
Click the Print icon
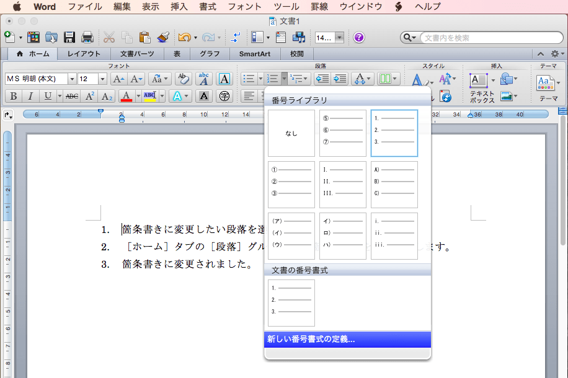[87, 37]
